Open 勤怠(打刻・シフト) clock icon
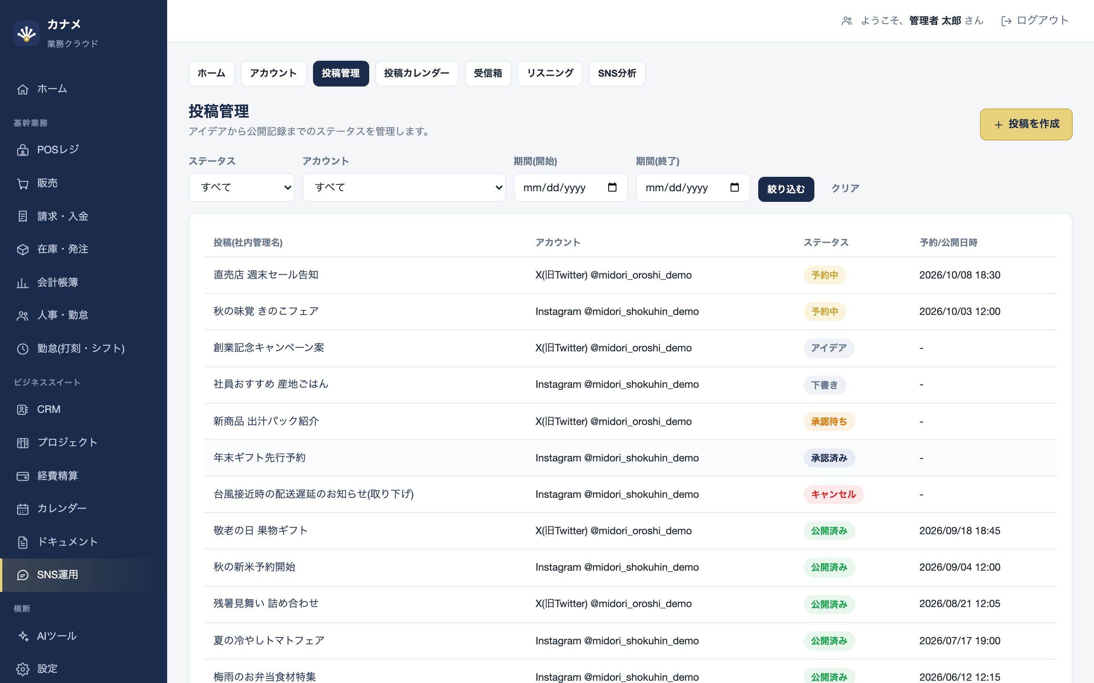The width and height of the screenshot is (1094, 683). [23, 349]
